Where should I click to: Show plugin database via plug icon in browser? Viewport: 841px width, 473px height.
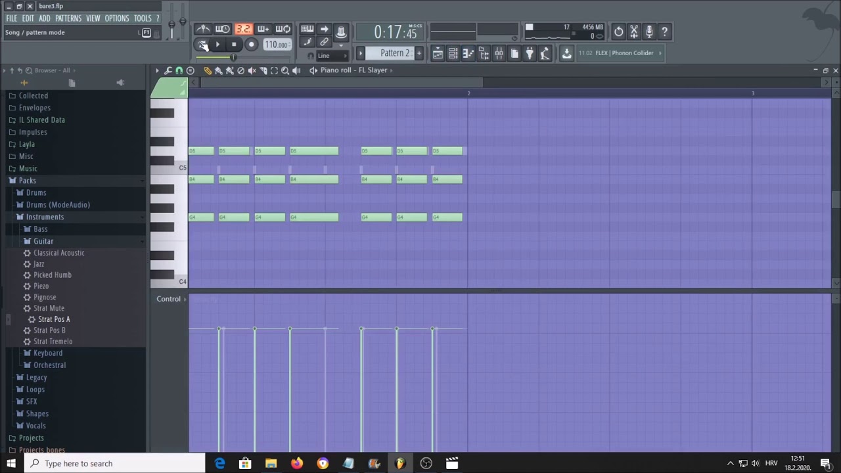click(120, 83)
